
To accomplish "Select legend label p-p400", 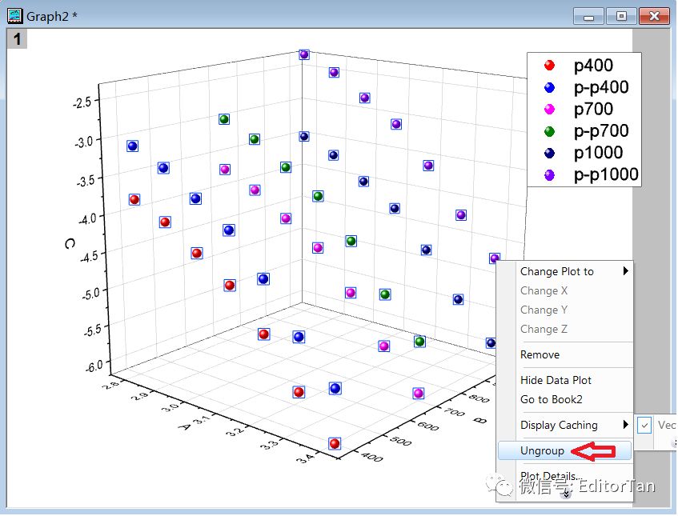I will pos(601,88).
